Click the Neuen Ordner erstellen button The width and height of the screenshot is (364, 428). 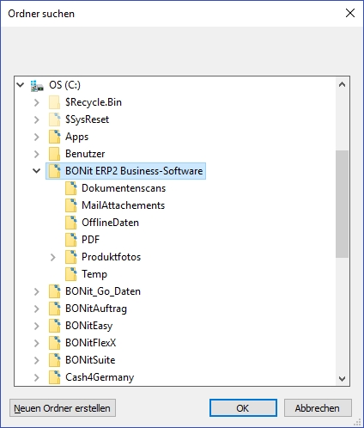[x=63, y=408]
